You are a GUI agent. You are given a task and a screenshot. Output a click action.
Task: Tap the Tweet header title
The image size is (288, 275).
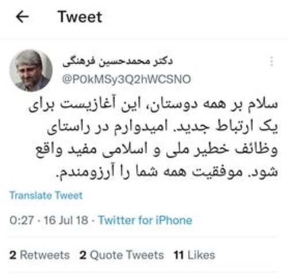click(x=80, y=17)
